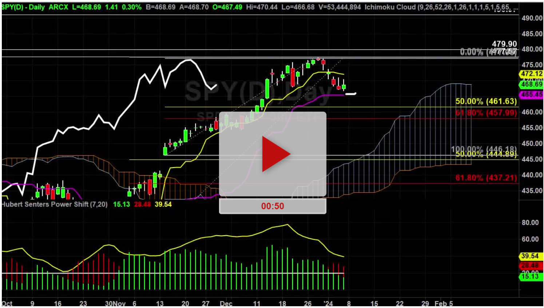
Task: Click the L=468.69 last price readout
Action: (x=86, y=7)
